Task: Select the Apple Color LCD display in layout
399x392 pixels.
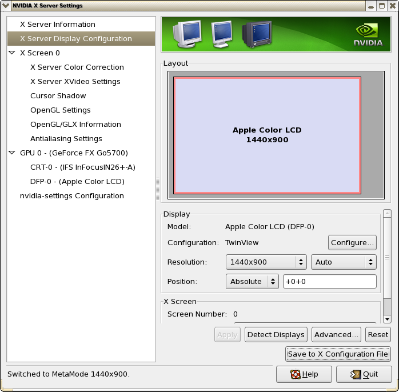Action: [x=267, y=135]
